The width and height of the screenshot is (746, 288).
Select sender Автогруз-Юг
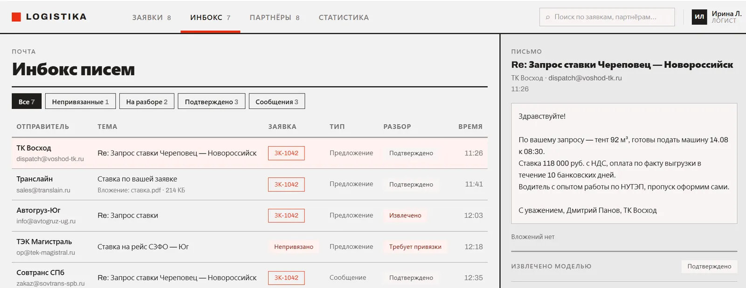[38, 210]
